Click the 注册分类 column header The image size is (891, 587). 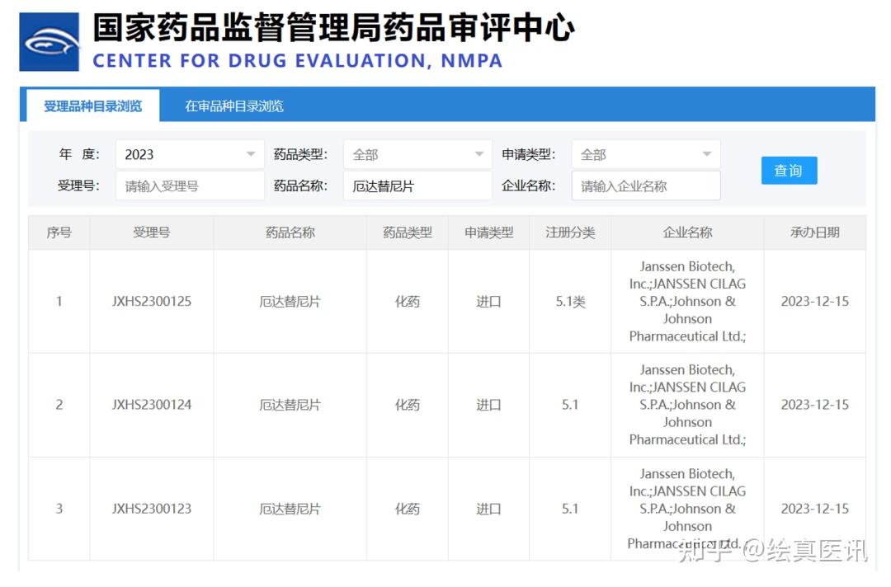(x=570, y=232)
